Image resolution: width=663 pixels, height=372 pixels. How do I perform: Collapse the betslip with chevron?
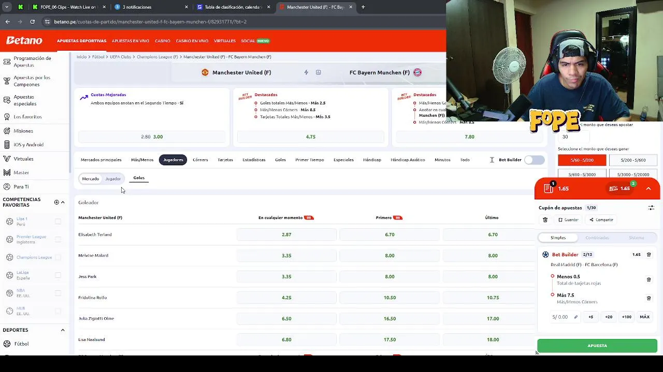click(648, 189)
